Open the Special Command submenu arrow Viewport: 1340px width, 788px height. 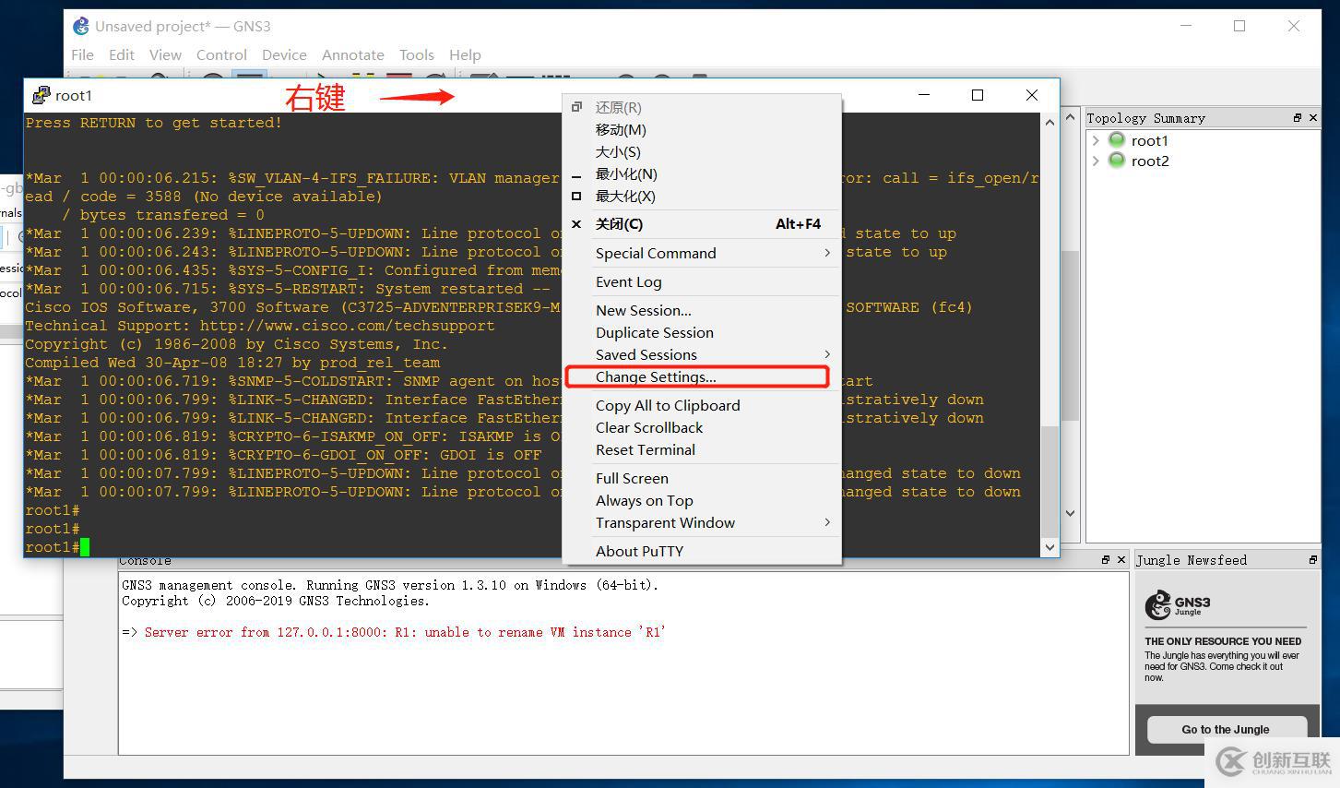[827, 253]
